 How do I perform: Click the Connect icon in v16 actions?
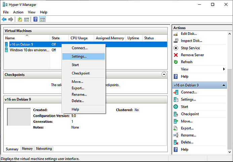[176, 92]
